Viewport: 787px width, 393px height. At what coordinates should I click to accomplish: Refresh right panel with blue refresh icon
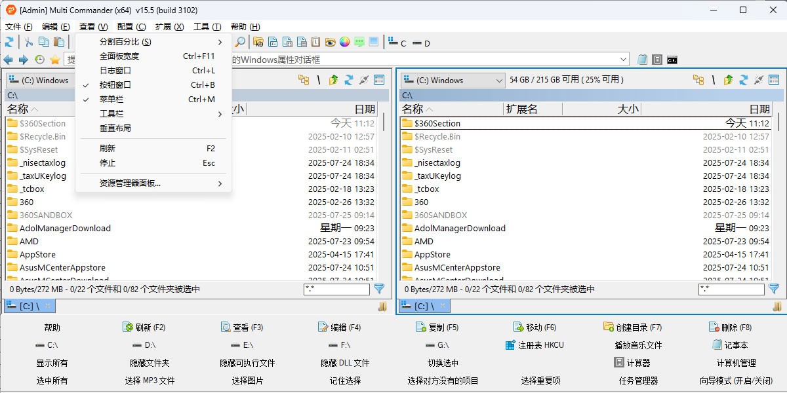point(744,80)
